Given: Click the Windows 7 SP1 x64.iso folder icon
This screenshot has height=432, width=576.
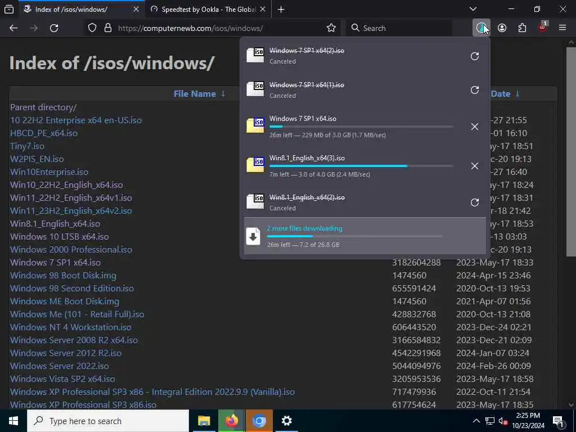Looking at the screenshot, I should click(x=255, y=125).
